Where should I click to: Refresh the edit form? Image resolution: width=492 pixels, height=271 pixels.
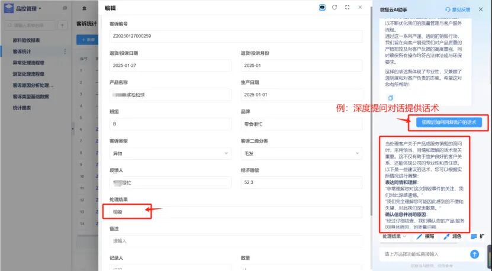335,8
